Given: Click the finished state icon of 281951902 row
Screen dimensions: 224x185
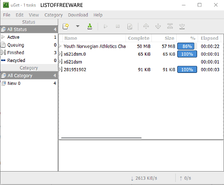Looking at the screenshot, I should click(61, 69).
